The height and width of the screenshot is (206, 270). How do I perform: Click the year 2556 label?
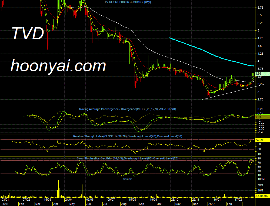pyautogui.click(x=5, y=204)
